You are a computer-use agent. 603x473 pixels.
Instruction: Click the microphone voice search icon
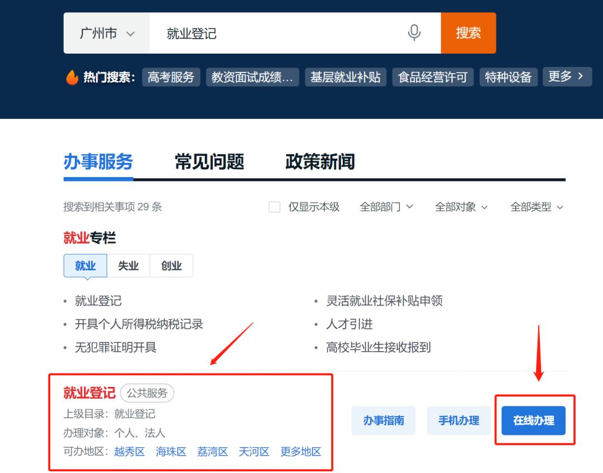click(x=414, y=33)
